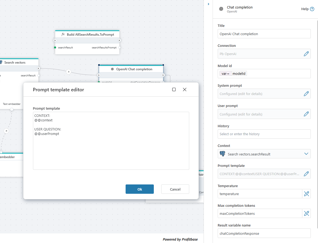Click the edit pencil icon for Connection
318x243 pixels.
(x=306, y=54)
